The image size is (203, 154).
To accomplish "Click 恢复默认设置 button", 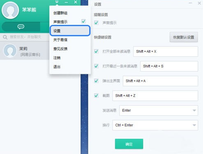I will [184, 37].
